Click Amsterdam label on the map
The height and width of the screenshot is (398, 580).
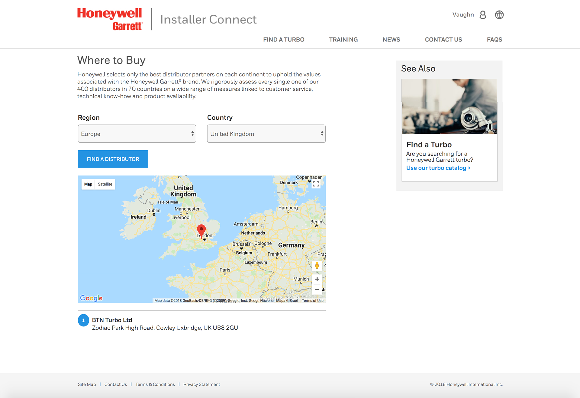[x=246, y=224]
